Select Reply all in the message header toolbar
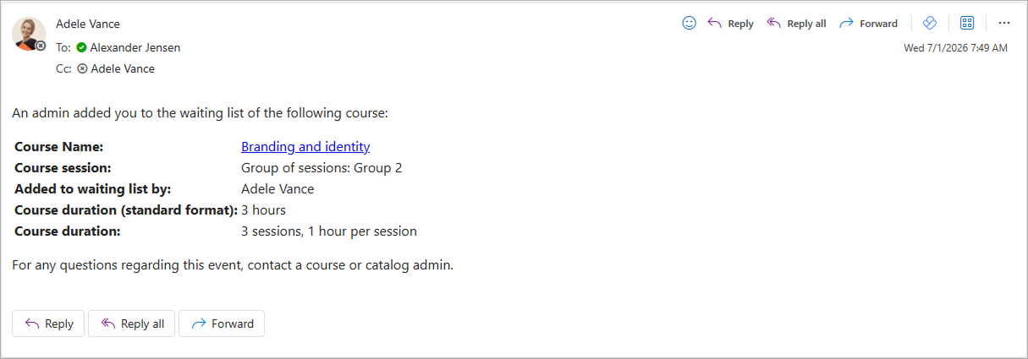Viewport: 1028px width, 359px height. pos(796,24)
